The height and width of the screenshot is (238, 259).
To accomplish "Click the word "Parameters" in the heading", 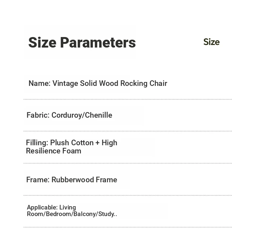I will 98,43.
